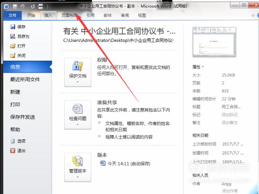259x194 pixels.
Task: Select 打印 in the backstage menu
Action: (x=15, y=105)
